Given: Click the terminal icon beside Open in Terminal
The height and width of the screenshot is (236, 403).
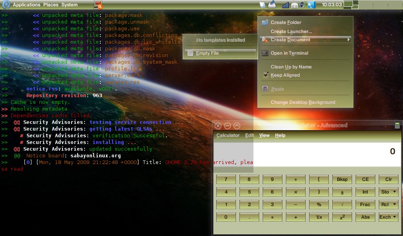Looking at the screenshot, I should click(265, 53).
